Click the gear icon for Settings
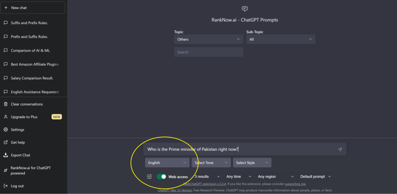Viewport: 397px width, 194px height. click(5, 130)
